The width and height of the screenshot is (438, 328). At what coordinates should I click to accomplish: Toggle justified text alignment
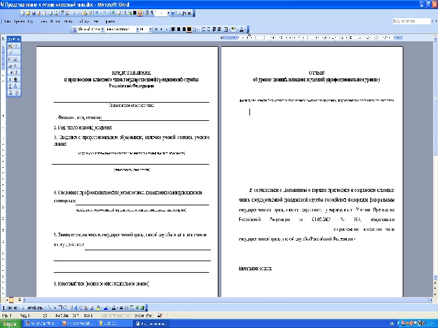189,29
